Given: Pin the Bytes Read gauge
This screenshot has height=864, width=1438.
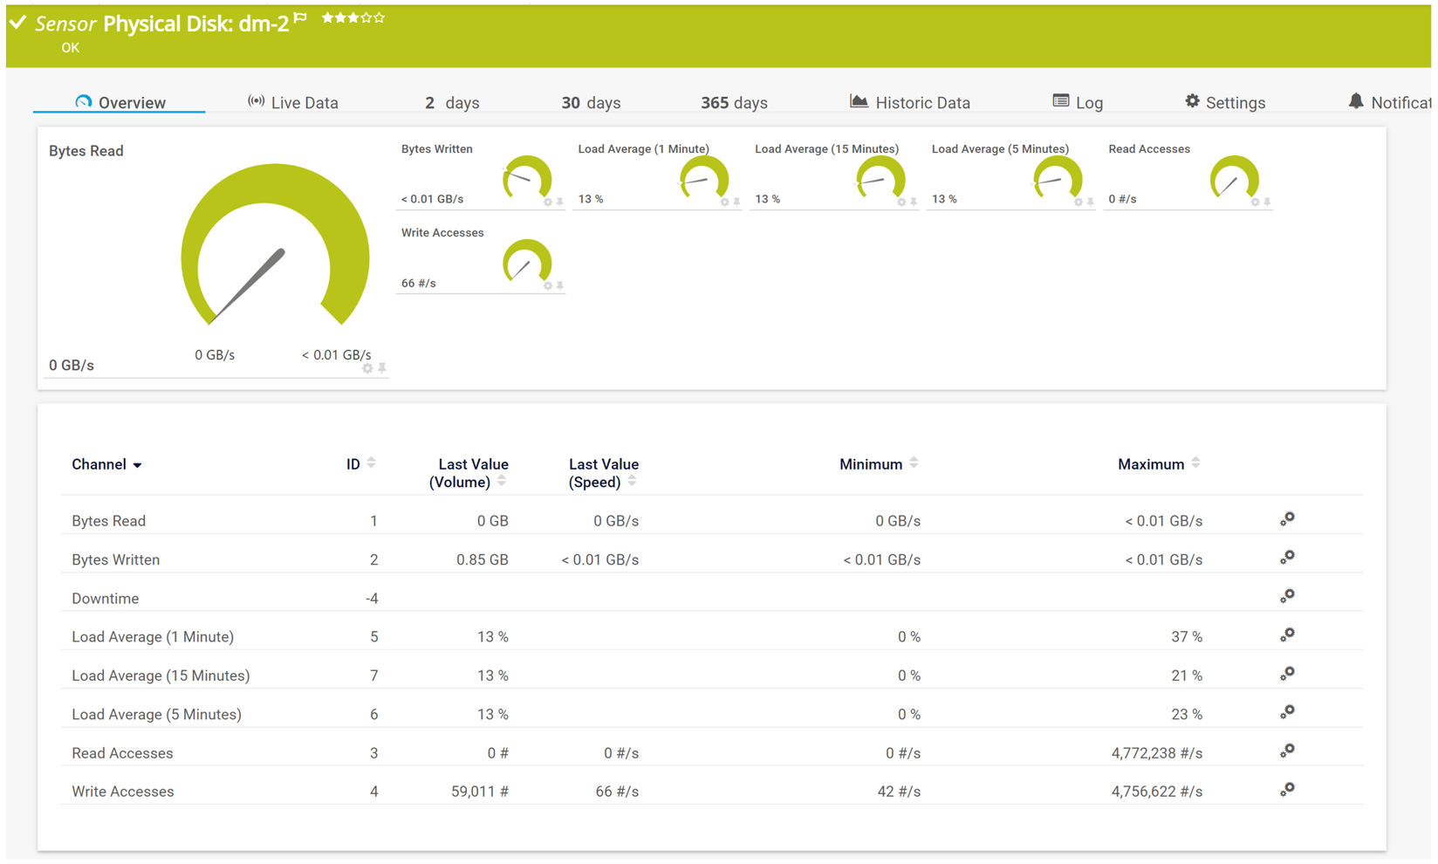Looking at the screenshot, I should (381, 368).
